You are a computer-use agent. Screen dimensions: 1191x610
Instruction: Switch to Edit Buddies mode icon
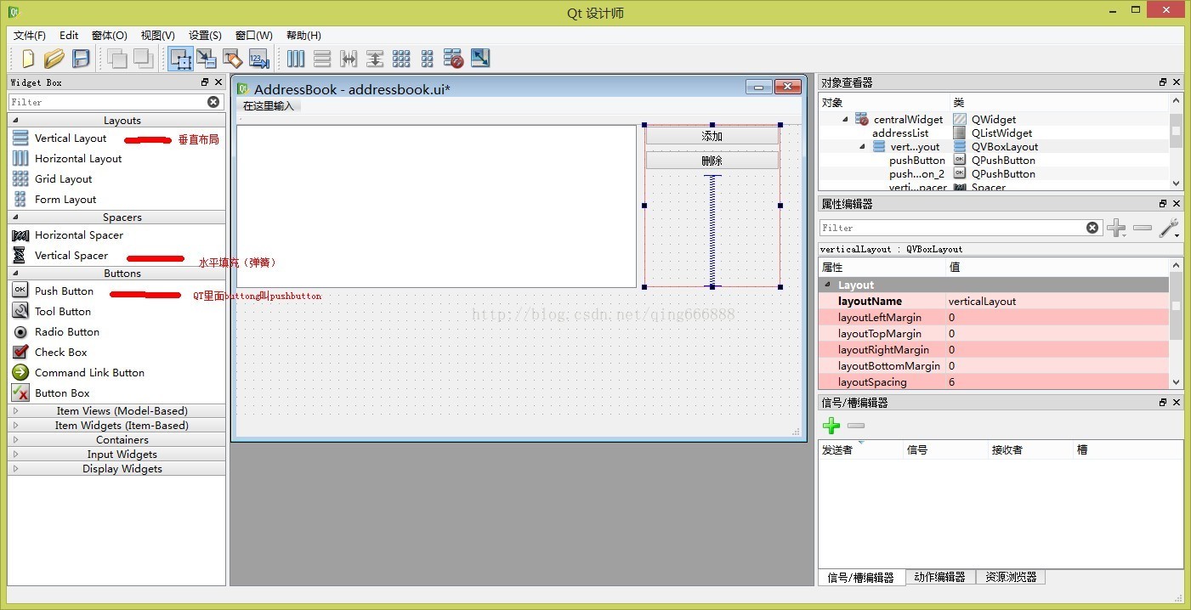(x=232, y=59)
